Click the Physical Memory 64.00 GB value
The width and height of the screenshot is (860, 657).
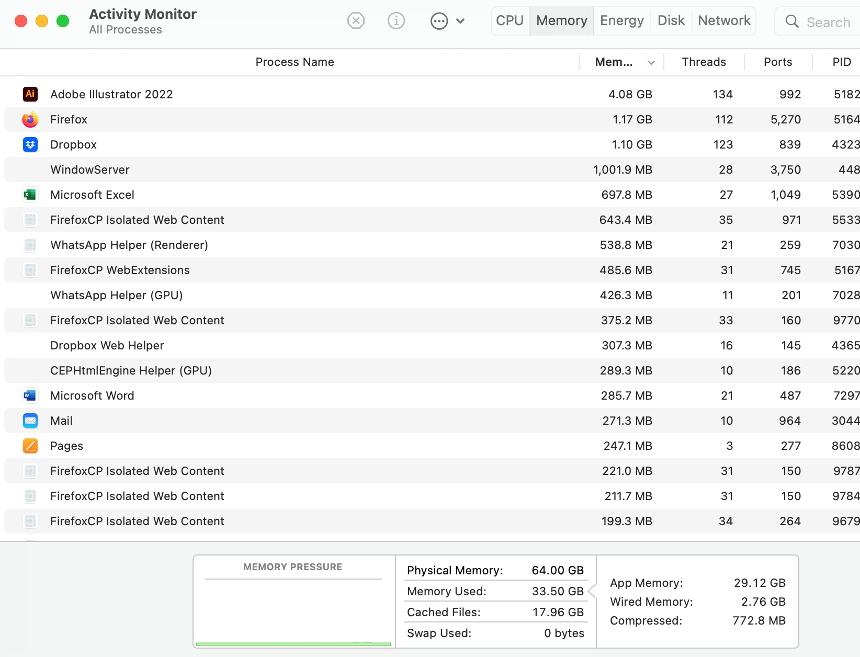tap(558, 570)
